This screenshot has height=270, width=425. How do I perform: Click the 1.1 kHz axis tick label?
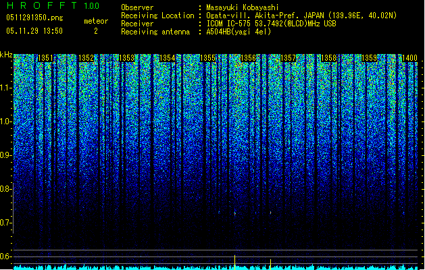coord(5,88)
